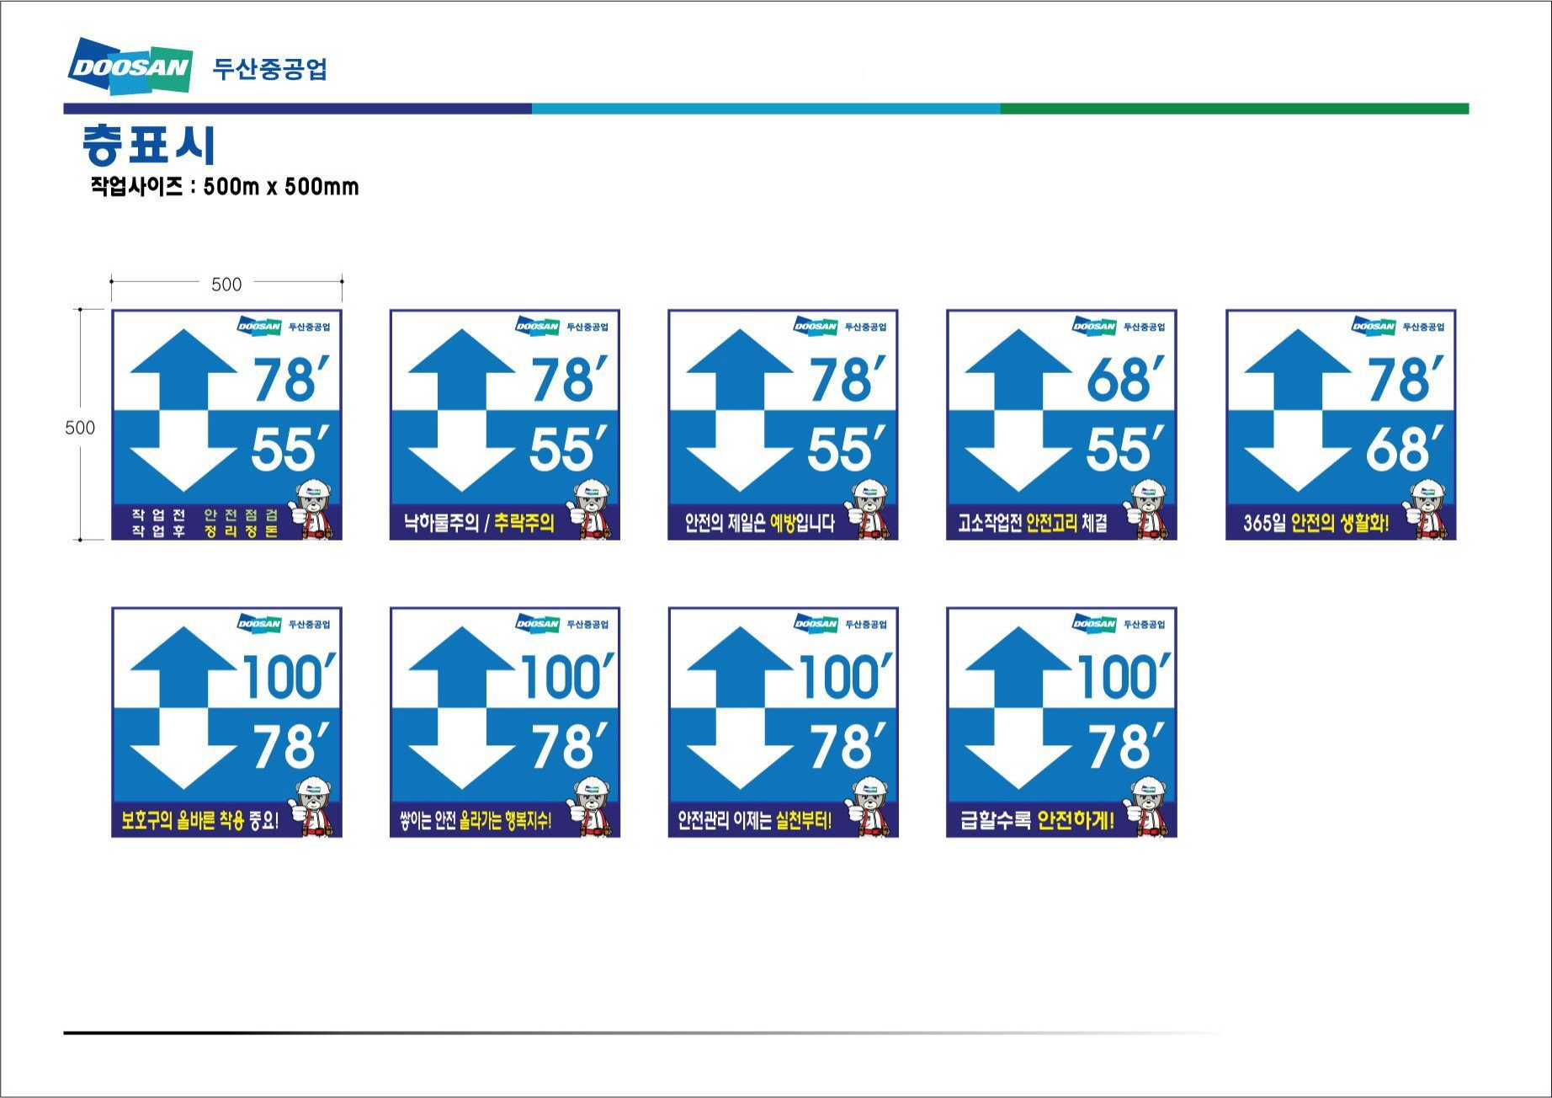1552x1098 pixels.
Task: Select the horizontal 500 width dimension label
Action: pyautogui.click(x=226, y=285)
